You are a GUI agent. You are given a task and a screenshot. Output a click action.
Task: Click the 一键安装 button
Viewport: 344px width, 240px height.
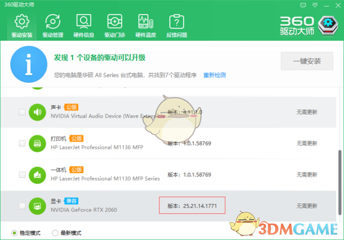coord(307,61)
